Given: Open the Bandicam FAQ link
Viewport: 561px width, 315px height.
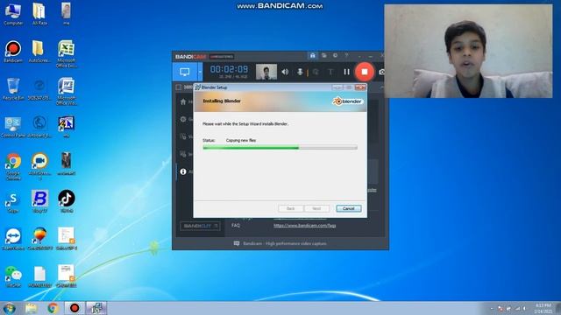Looking at the screenshot, I should pos(304,226).
